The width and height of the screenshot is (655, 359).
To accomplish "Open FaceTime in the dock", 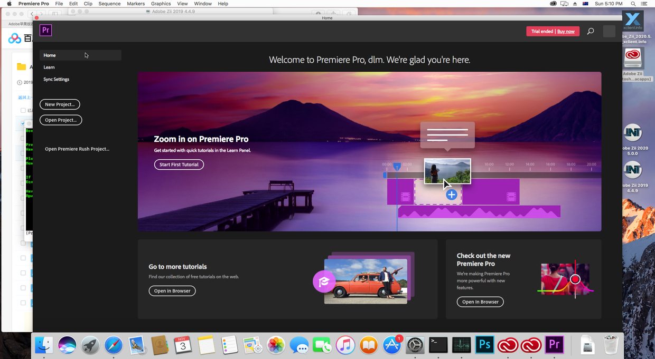I will point(322,345).
